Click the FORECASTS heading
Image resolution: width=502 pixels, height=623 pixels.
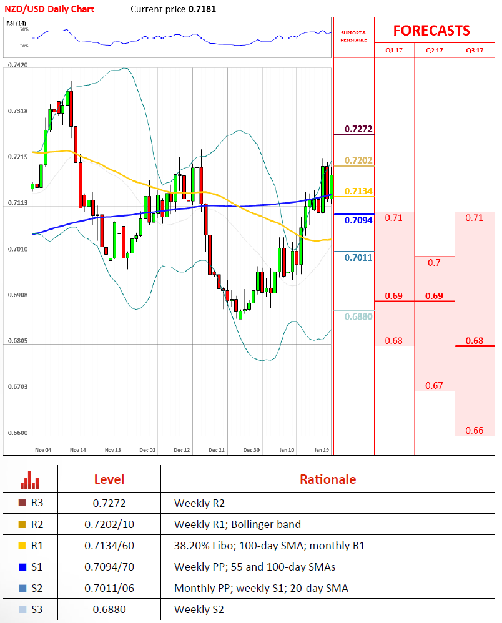click(431, 31)
